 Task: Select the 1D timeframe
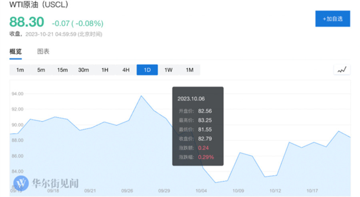point(147,70)
